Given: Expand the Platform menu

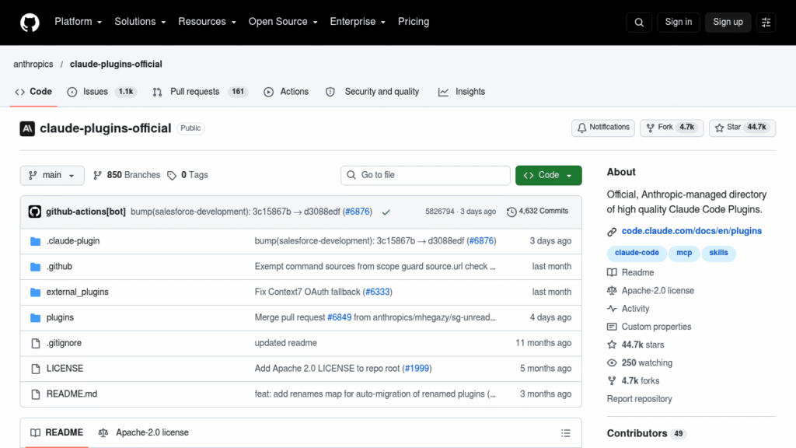Looking at the screenshot, I should 79,22.
